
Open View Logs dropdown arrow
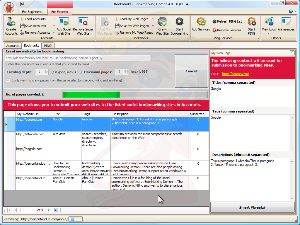269,33
